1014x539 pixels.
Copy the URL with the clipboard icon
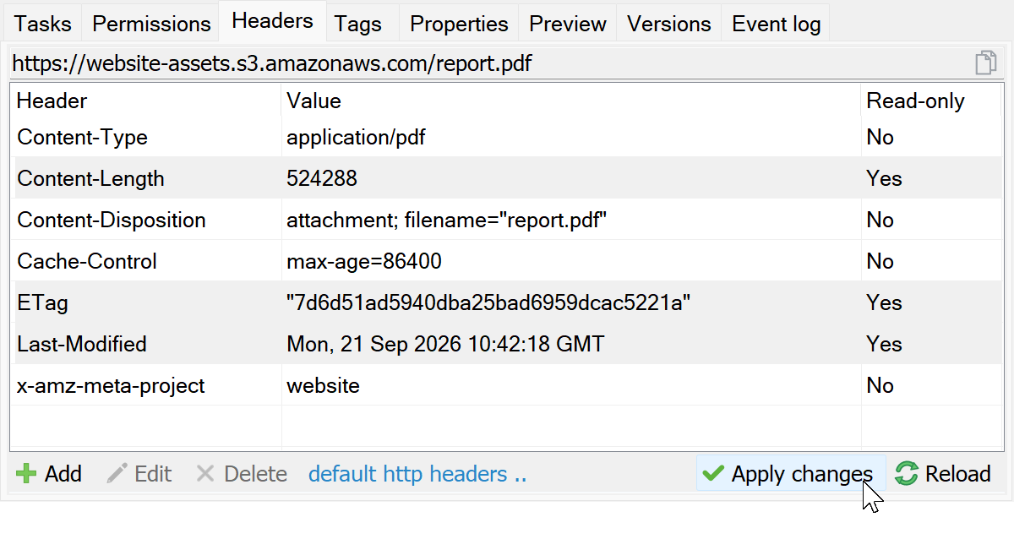[x=985, y=63]
